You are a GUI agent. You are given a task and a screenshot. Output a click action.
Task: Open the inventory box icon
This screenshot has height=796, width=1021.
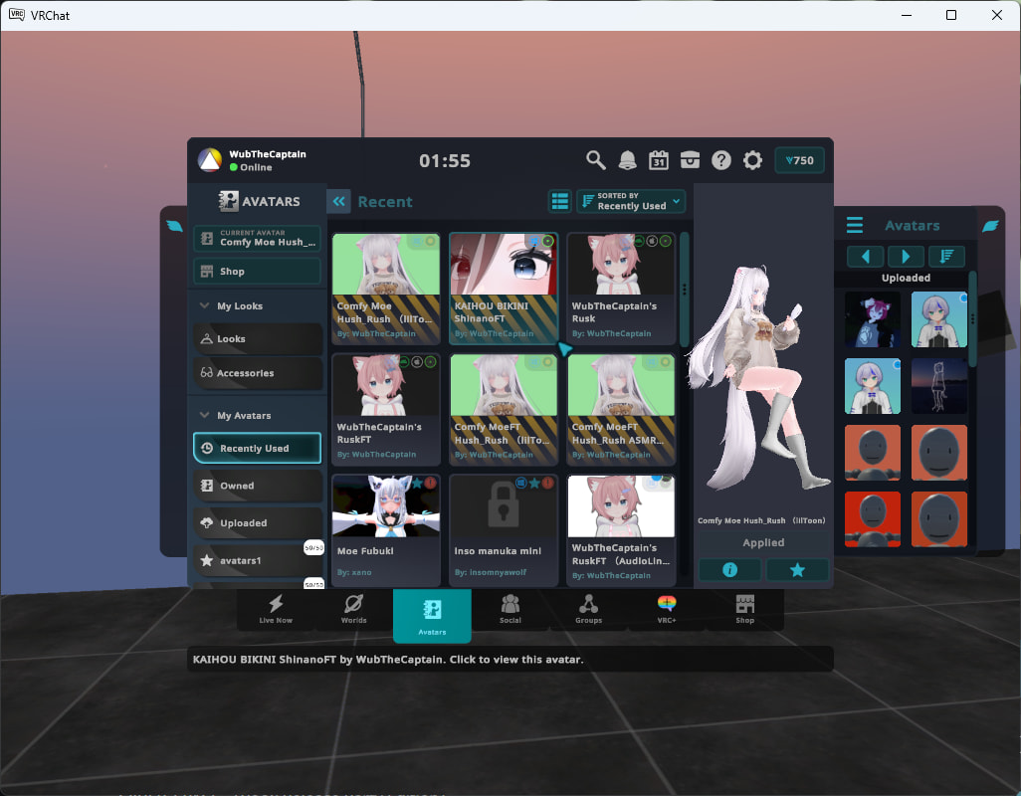[690, 160]
